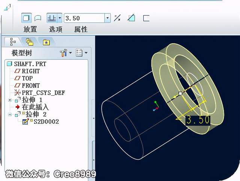Click the FRONT plane icon
This screenshot has height=181, width=240.
[17, 85]
